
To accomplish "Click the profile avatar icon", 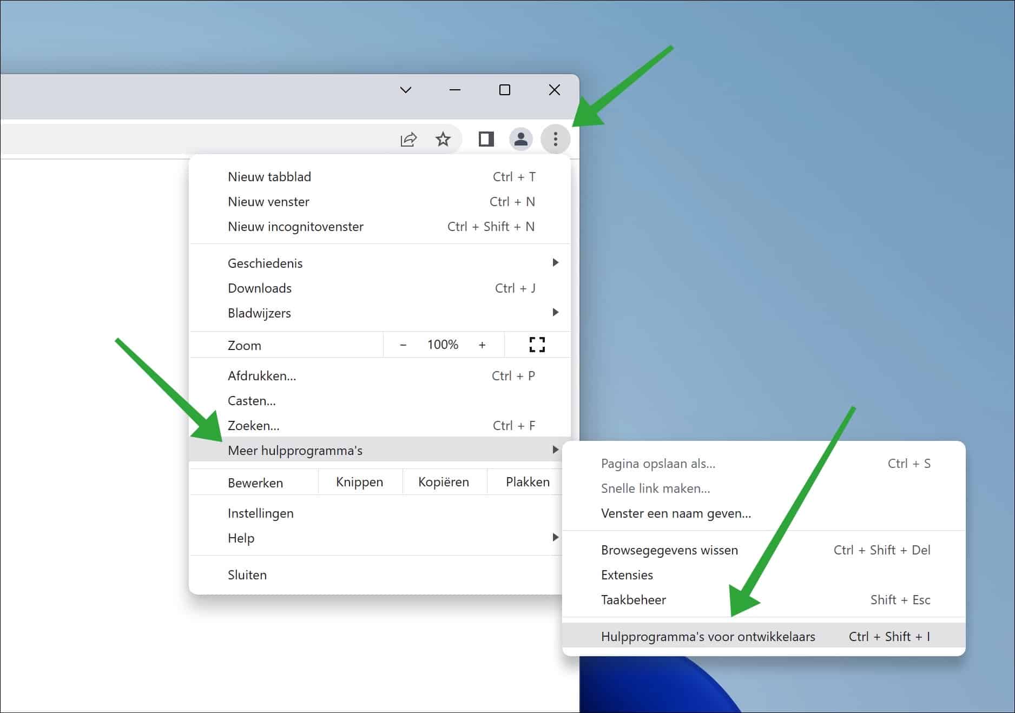I will pos(520,139).
